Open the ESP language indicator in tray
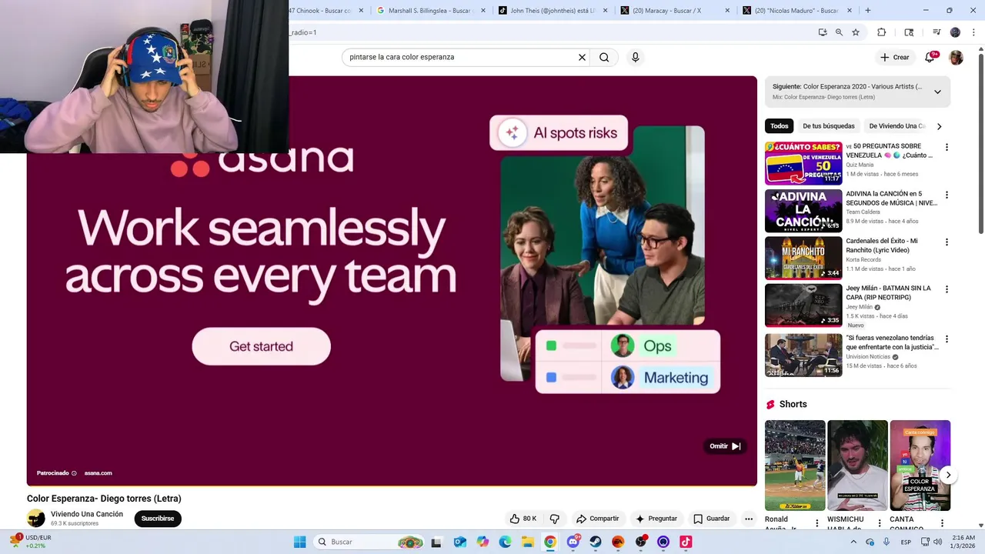 tap(907, 542)
